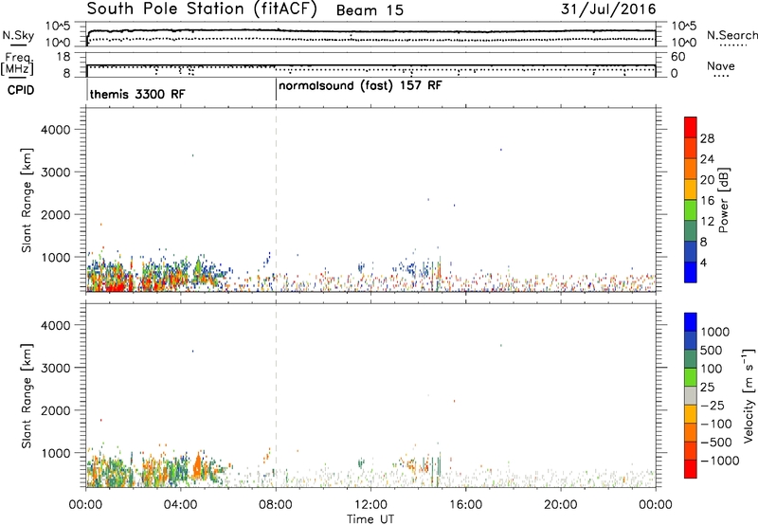Image resolution: width=758 pixels, height=525 pixels.
Task: Click the "1000" tick in the power panel
Action: point(56,257)
